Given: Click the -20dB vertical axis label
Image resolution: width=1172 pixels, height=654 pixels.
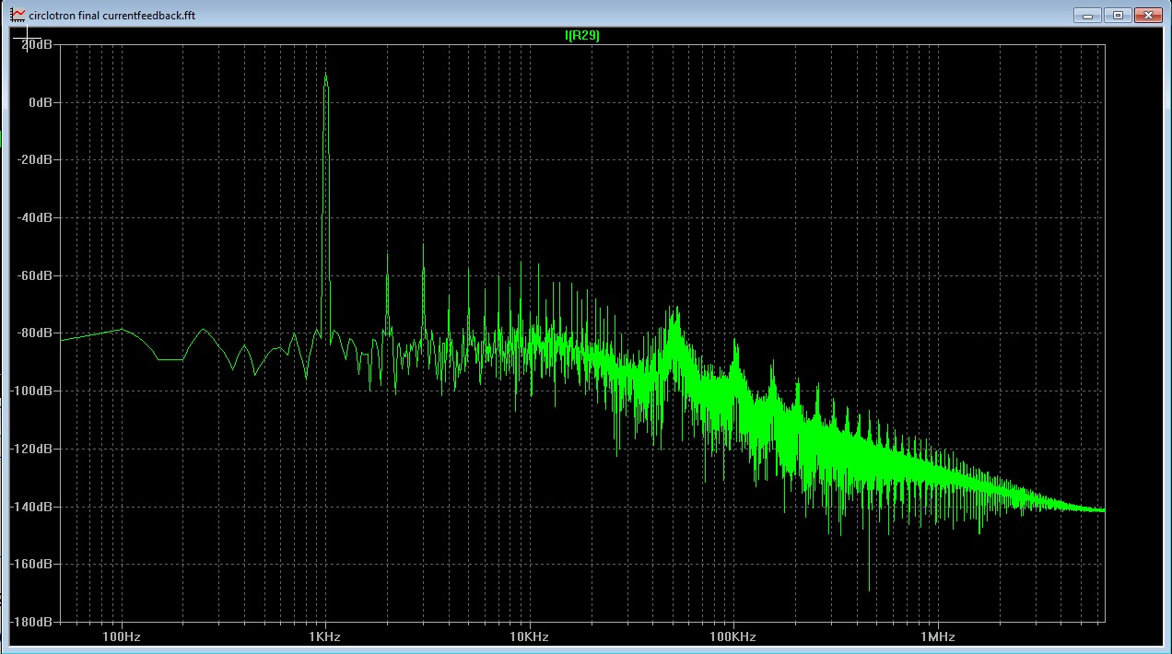Looking at the screenshot, I should 34,159.
